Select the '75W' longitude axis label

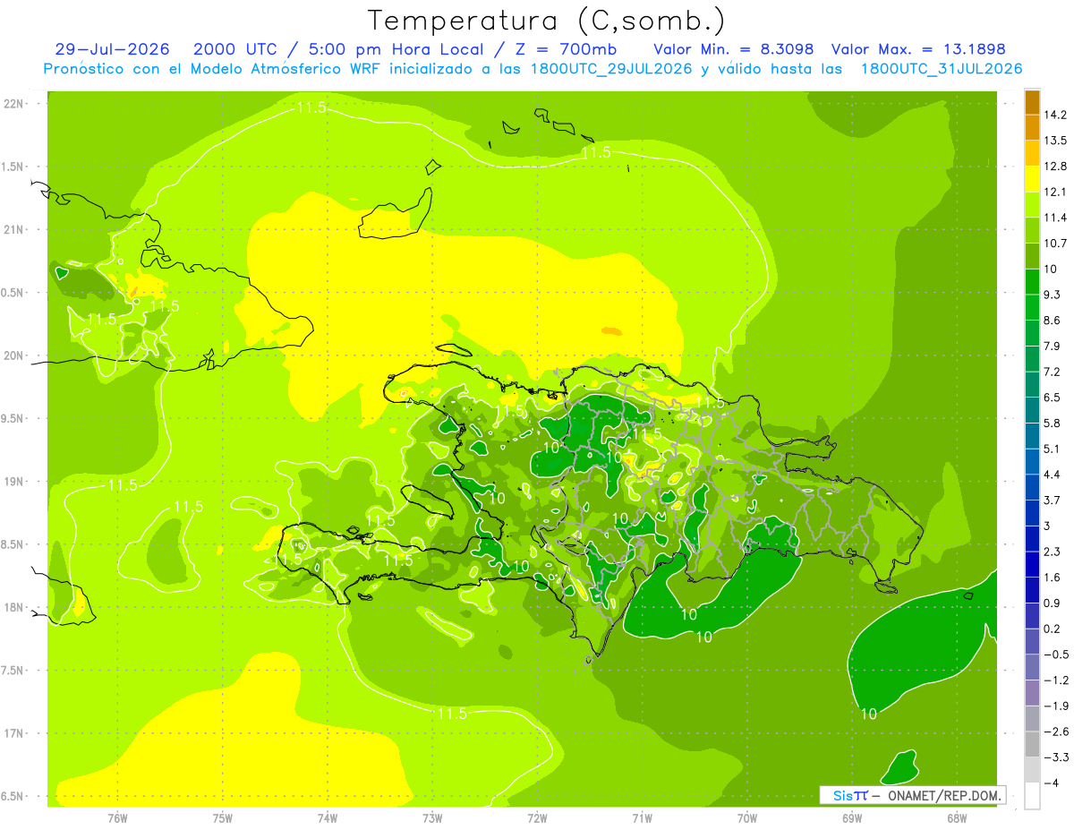click(222, 817)
